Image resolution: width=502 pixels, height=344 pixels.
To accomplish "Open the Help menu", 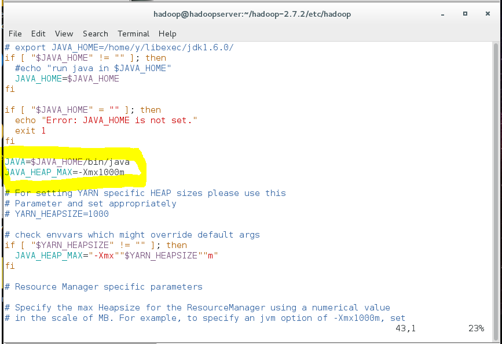I will tap(167, 34).
